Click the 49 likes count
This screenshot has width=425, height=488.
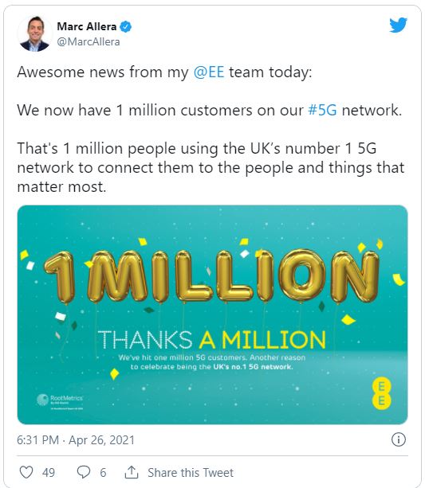pos(49,472)
